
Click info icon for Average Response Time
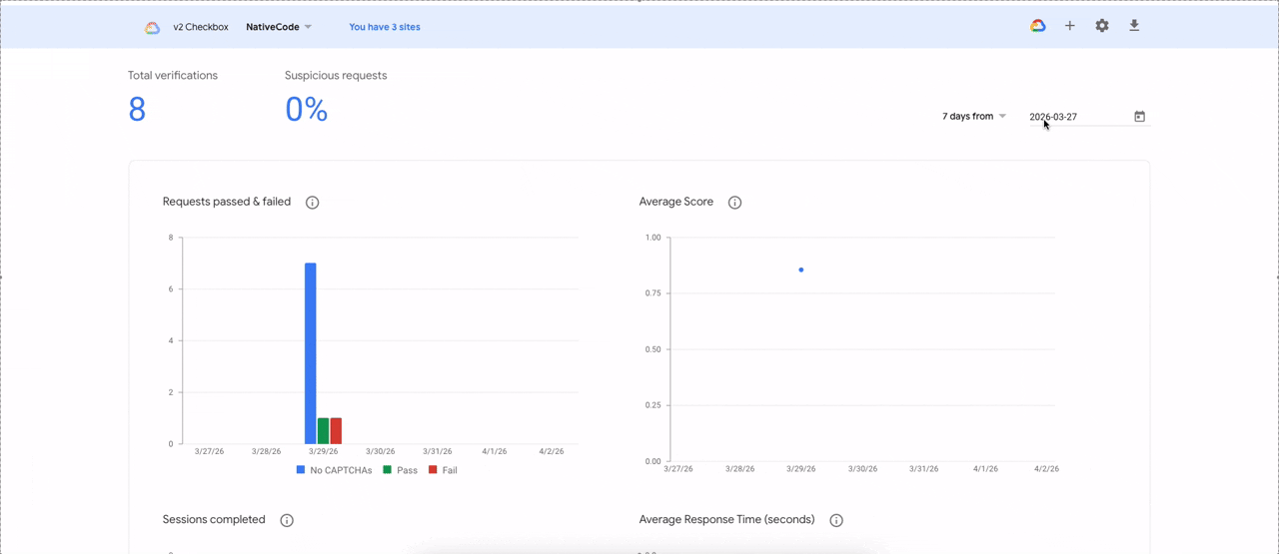(x=836, y=520)
